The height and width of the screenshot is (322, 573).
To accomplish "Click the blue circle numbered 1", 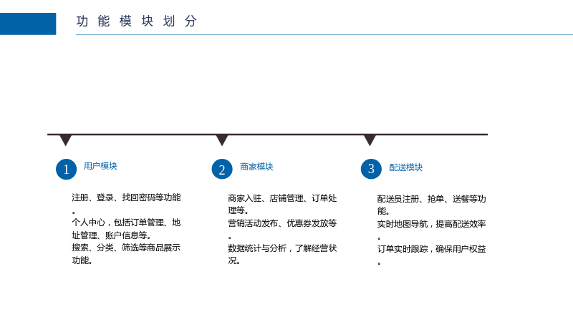I will 66,169.
